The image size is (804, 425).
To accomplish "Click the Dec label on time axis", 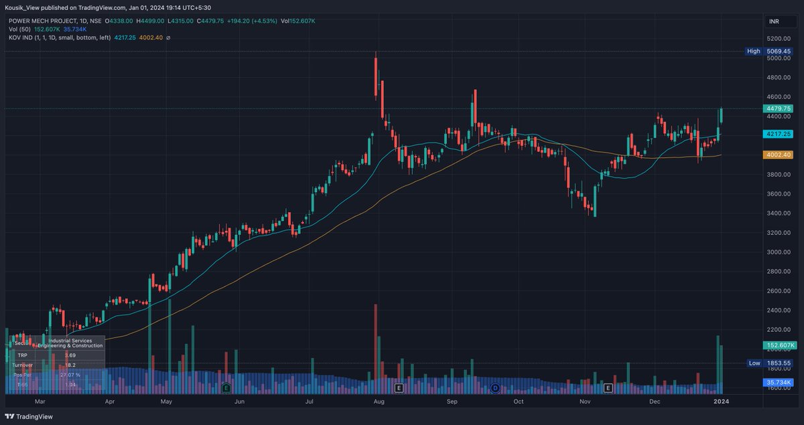I will (655, 402).
